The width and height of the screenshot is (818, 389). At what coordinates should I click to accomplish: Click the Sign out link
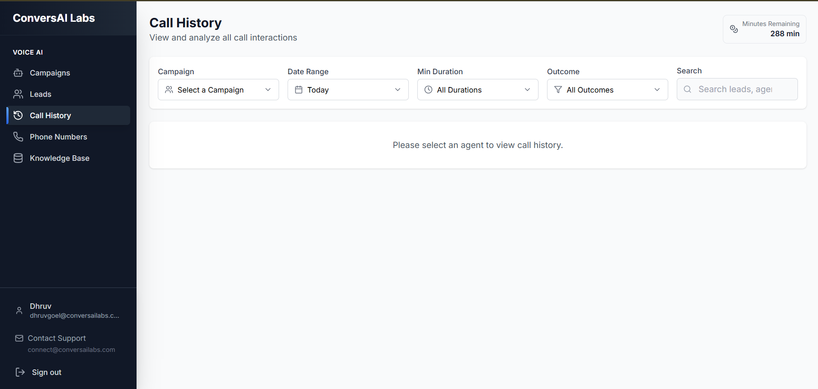(x=47, y=372)
